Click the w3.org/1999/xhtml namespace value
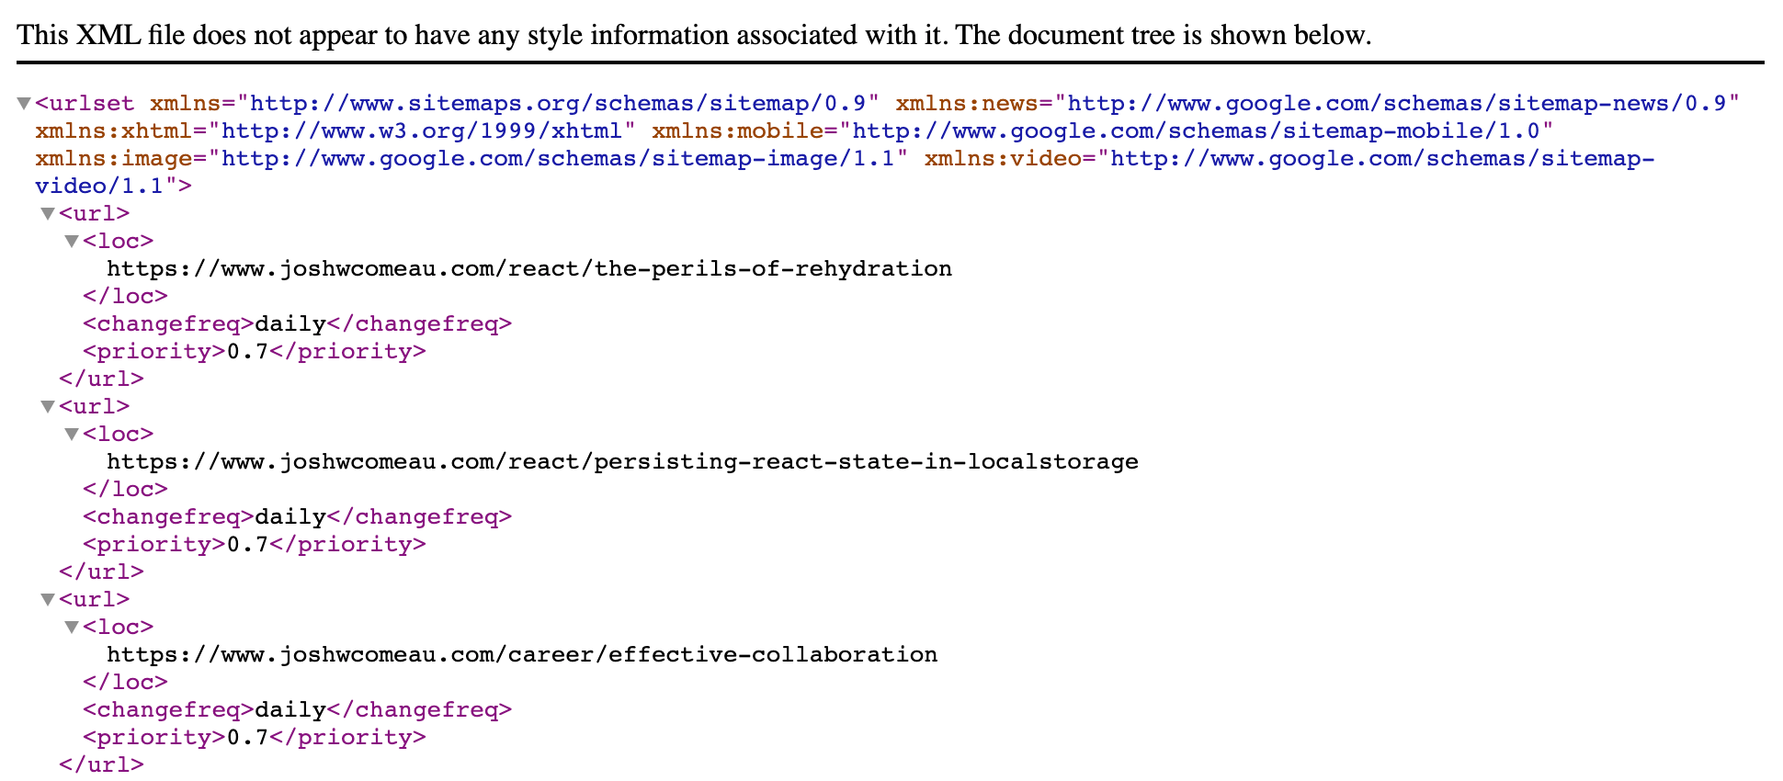 point(422,130)
